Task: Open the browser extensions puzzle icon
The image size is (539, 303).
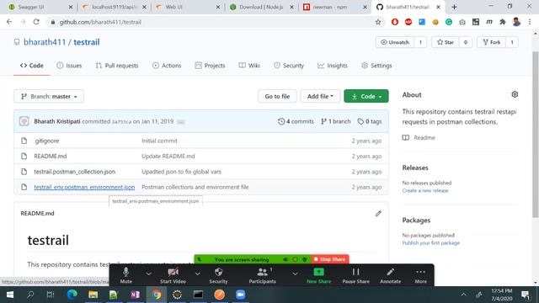Action: coord(503,22)
